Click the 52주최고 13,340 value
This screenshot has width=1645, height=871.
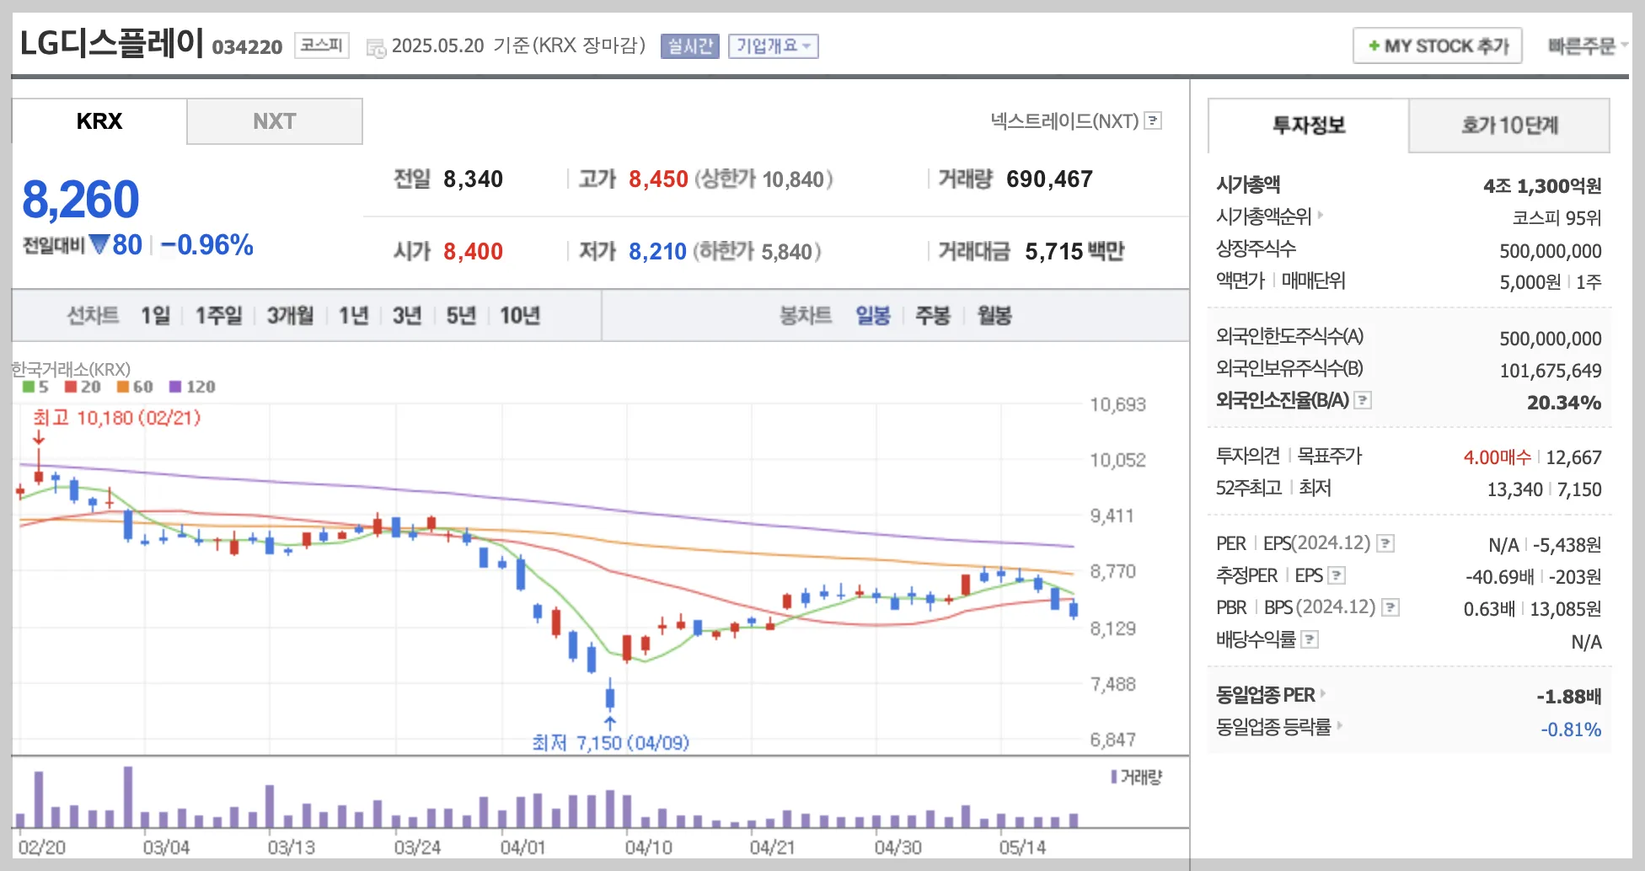coord(1514,489)
